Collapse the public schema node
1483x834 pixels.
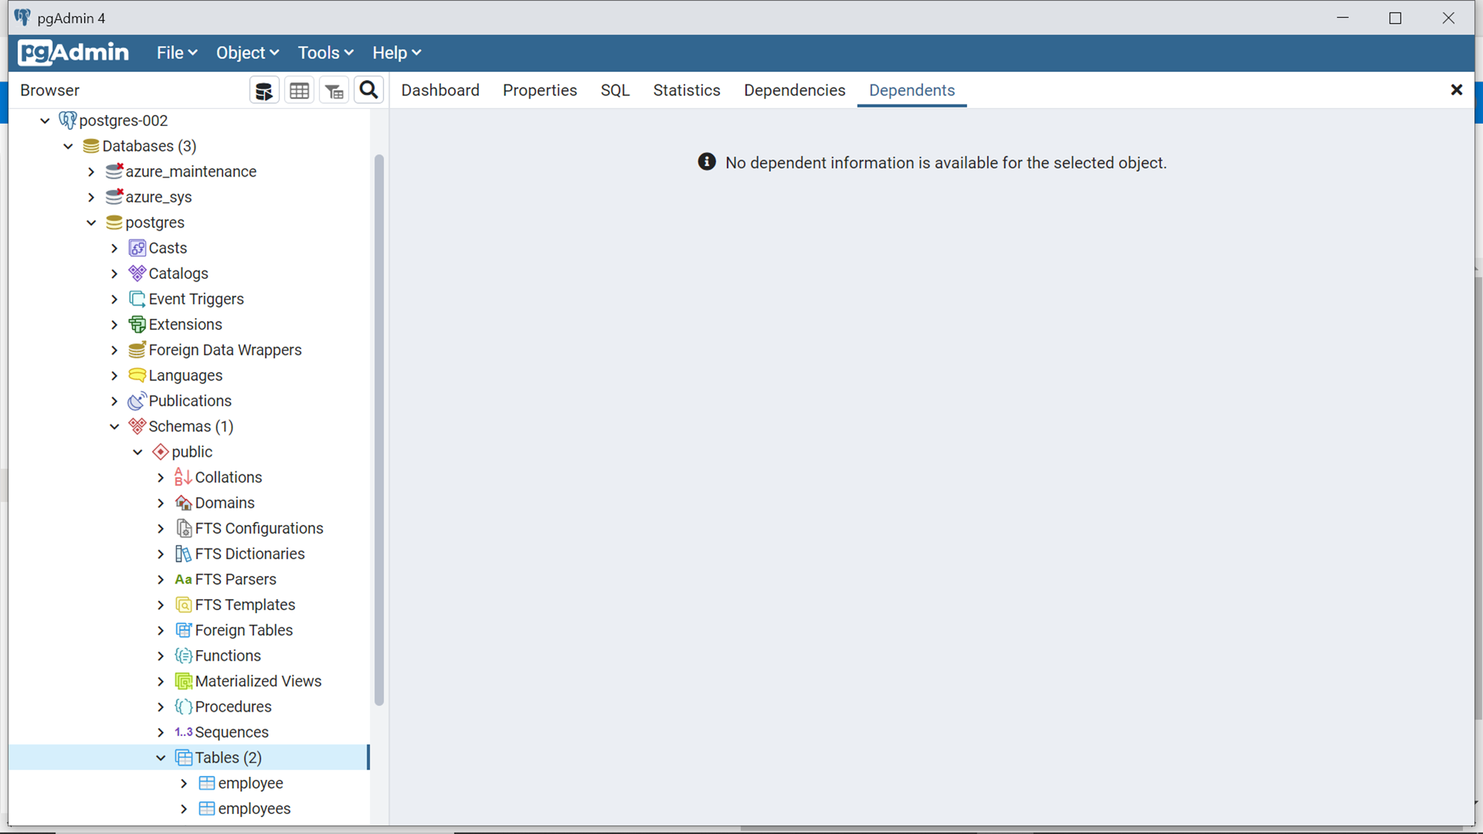(138, 452)
